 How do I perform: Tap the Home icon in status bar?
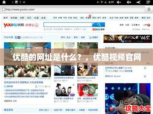(x=4, y=2)
